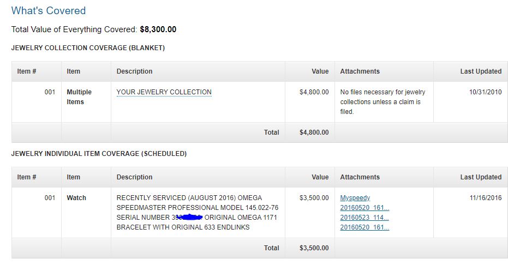Viewport: 508px width, 265px height.
Task: Click the What's Covered heading
Action: 49,10
